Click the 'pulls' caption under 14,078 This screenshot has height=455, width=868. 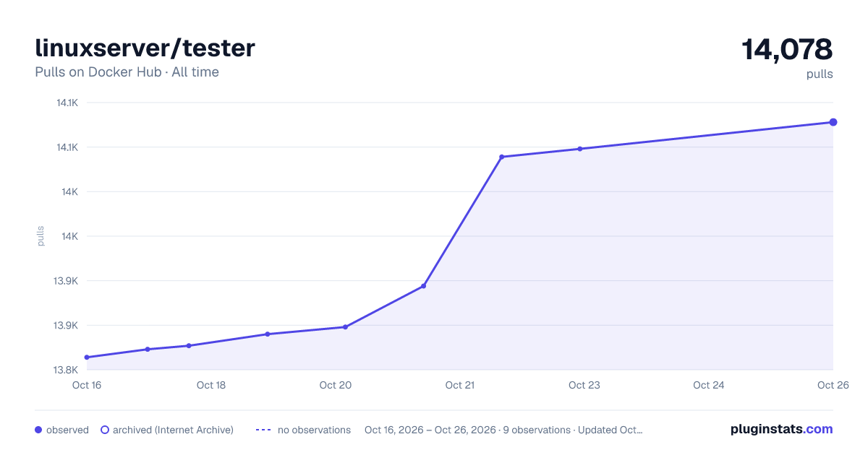pyautogui.click(x=820, y=74)
